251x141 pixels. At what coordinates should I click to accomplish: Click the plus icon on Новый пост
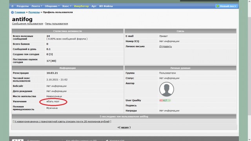pos(218,6)
